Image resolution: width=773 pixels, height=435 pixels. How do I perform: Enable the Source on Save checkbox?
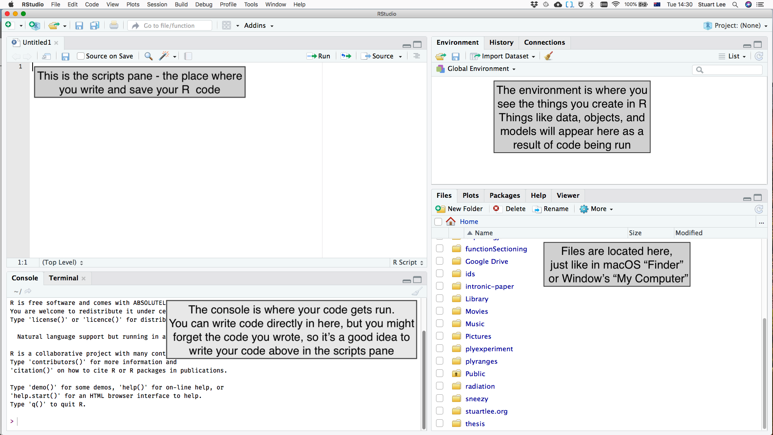[x=81, y=56]
